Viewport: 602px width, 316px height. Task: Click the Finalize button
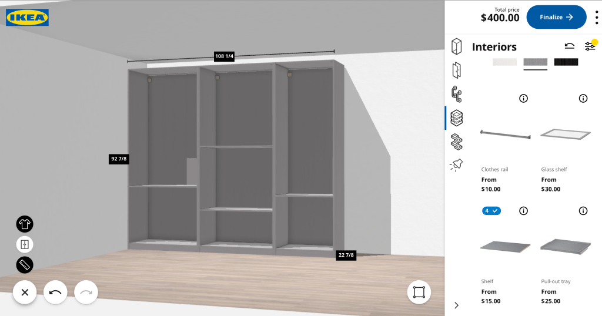[556, 17]
